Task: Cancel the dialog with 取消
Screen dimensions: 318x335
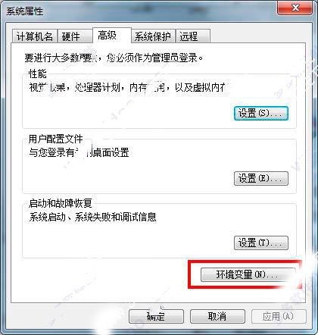Action: pyautogui.click(x=217, y=316)
